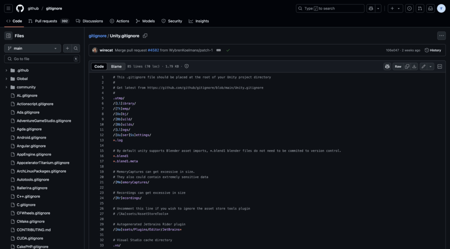Expand the Global folder
The image size is (450, 249).
coord(6,79)
